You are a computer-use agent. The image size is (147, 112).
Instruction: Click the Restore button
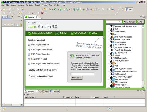click(140, 22)
